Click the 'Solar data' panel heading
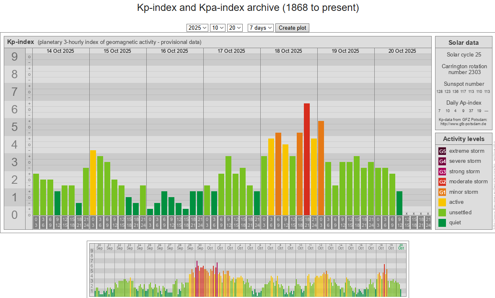This screenshot has height=298, width=495. point(464,43)
